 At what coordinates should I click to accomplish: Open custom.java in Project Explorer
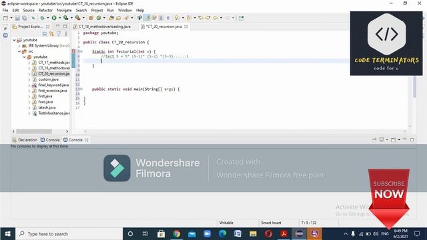[48, 79]
